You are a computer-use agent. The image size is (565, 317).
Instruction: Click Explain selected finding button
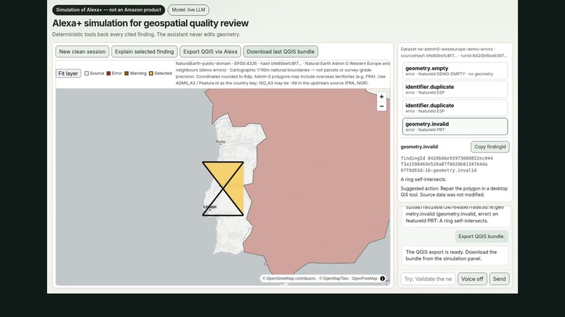pos(144,52)
